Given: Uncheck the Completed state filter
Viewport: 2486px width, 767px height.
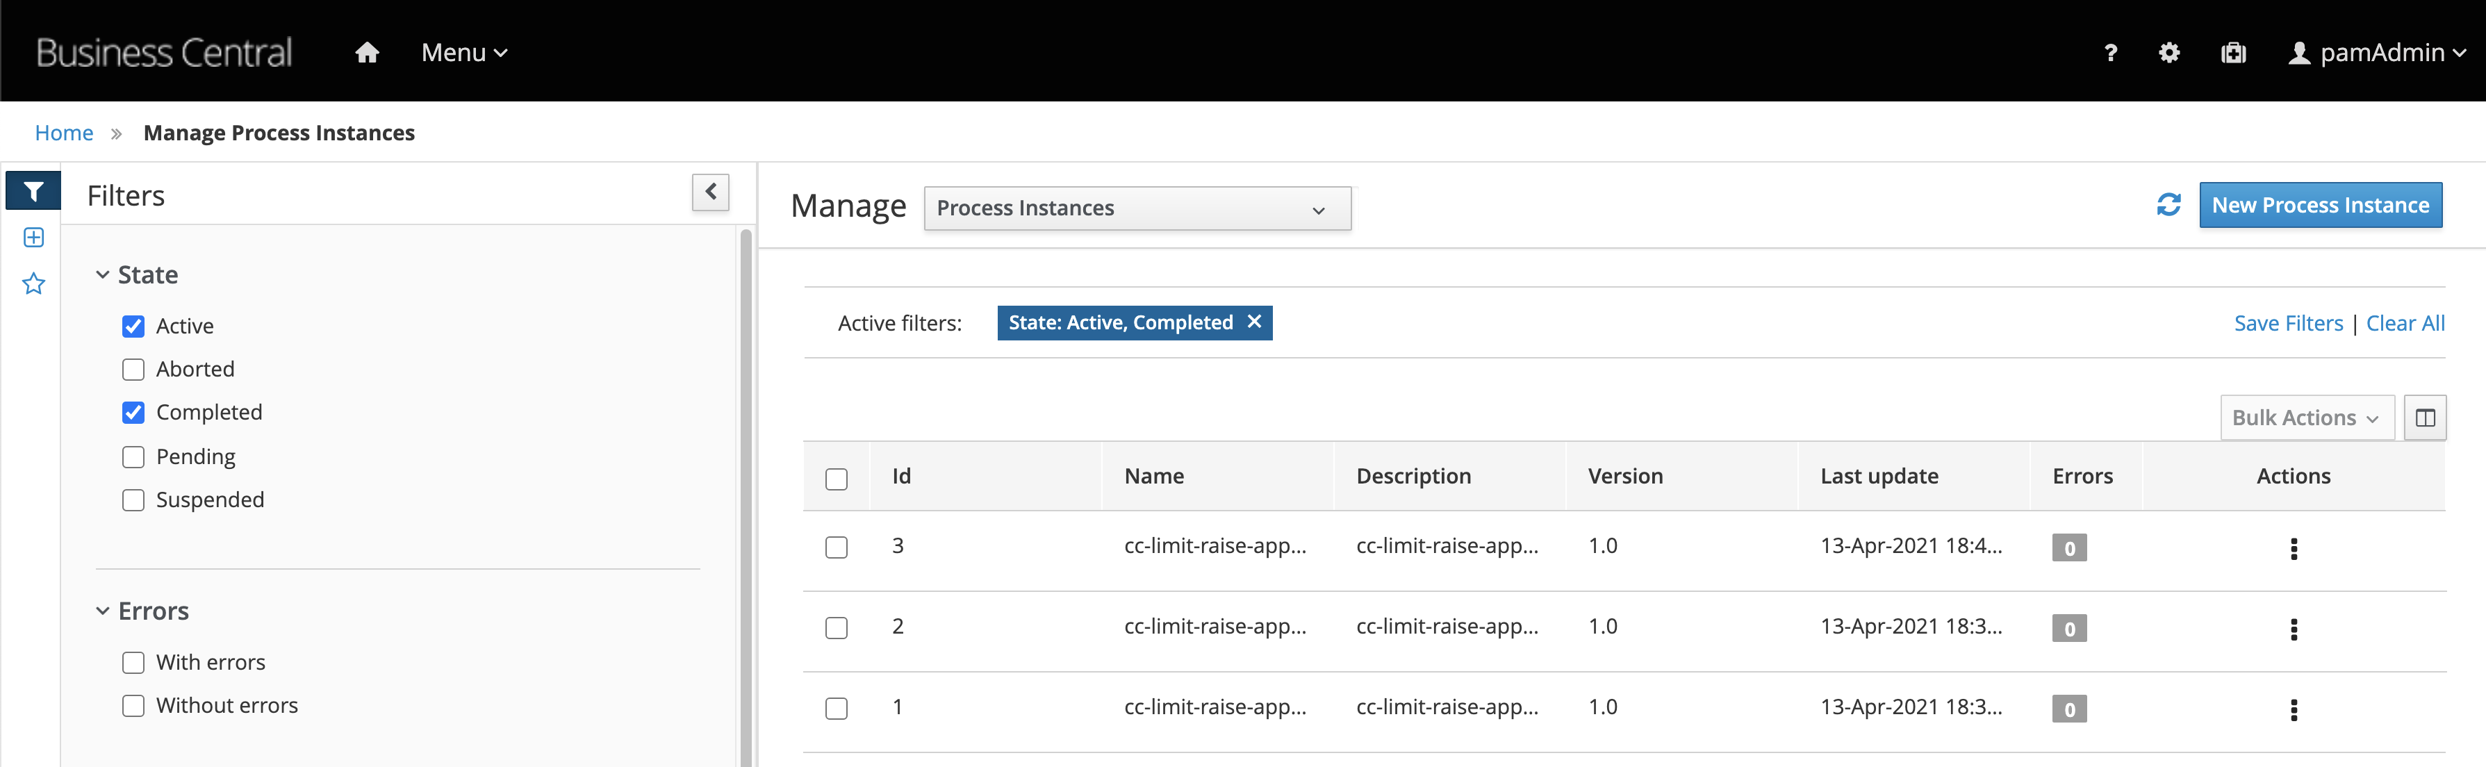Looking at the screenshot, I should 133,413.
